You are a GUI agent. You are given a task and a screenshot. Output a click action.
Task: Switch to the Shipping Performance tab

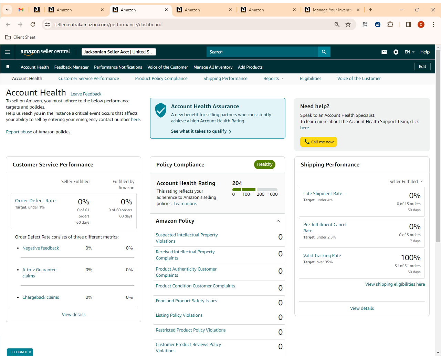click(225, 79)
